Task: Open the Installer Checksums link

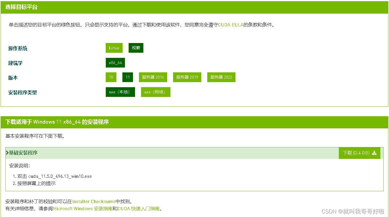Action: pyautogui.click(x=94, y=202)
